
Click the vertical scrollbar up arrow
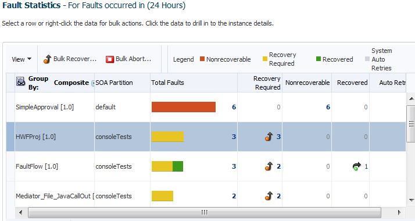coord(412,99)
